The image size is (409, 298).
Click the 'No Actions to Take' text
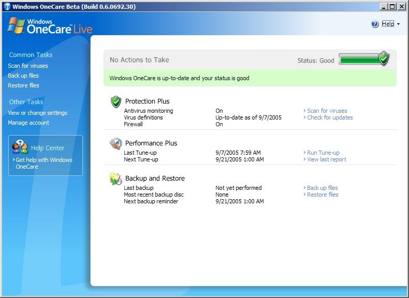click(139, 60)
